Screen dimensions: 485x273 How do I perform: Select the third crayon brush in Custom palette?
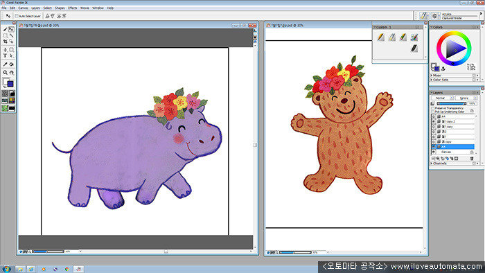tap(403, 37)
